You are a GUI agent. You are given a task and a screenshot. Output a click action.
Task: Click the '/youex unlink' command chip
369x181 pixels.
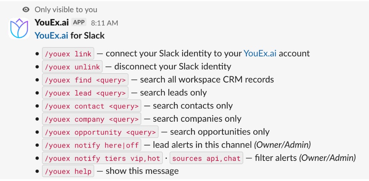point(72,66)
